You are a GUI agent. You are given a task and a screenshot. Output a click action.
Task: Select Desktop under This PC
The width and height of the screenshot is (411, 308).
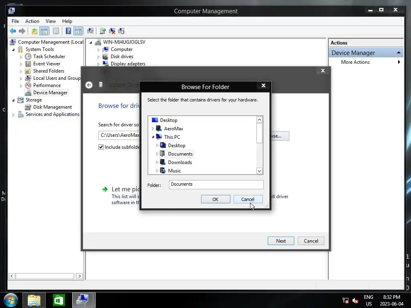(x=177, y=146)
